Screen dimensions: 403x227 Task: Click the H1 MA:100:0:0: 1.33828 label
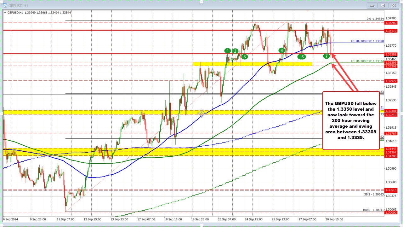pyautogui.click(x=367, y=42)
